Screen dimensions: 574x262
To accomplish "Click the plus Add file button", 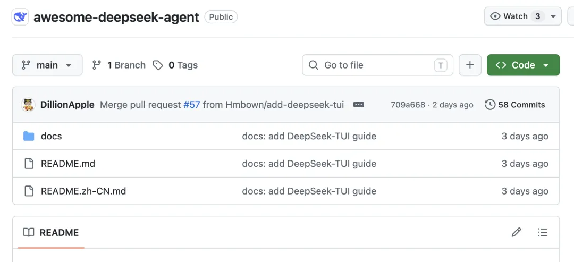I will (x=470, y=65).
